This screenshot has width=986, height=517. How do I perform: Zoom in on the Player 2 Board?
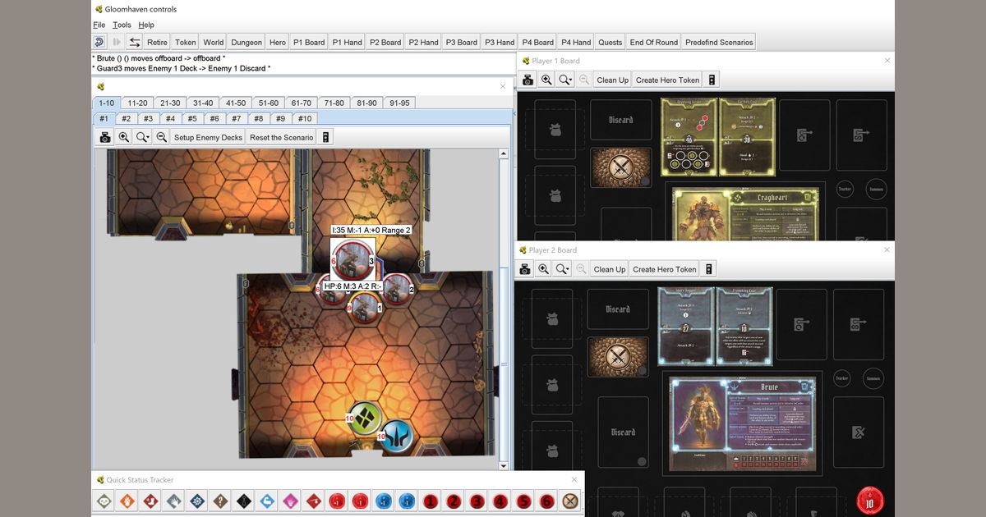pyautogui.click(x=545, y=268)
